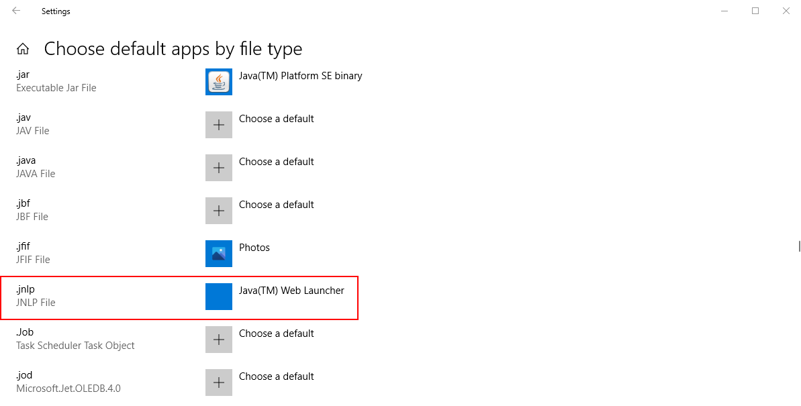Select the .jav extension label

(23, 118)
